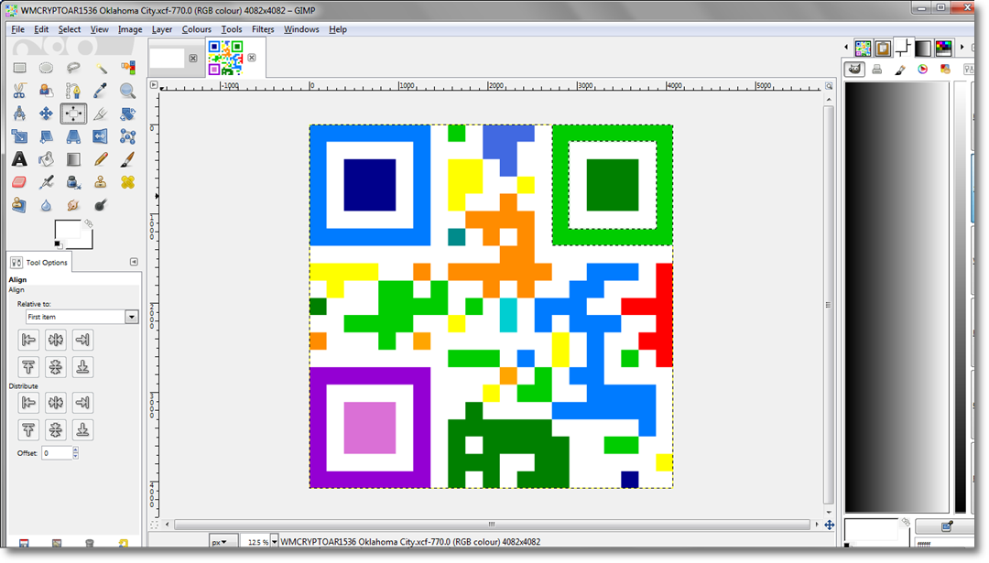This screenshot has width=989, height=563.
Task: Click in the Offset input field
Action: click(57, 452)
